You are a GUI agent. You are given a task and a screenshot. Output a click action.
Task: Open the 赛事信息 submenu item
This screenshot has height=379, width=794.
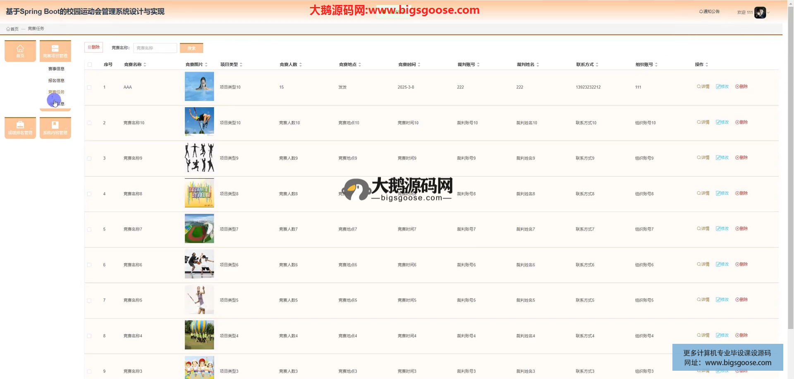tap(56, 69)
